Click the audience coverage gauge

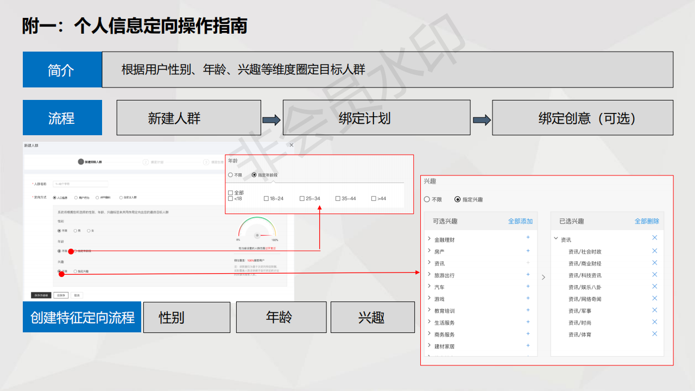(257, 229)
